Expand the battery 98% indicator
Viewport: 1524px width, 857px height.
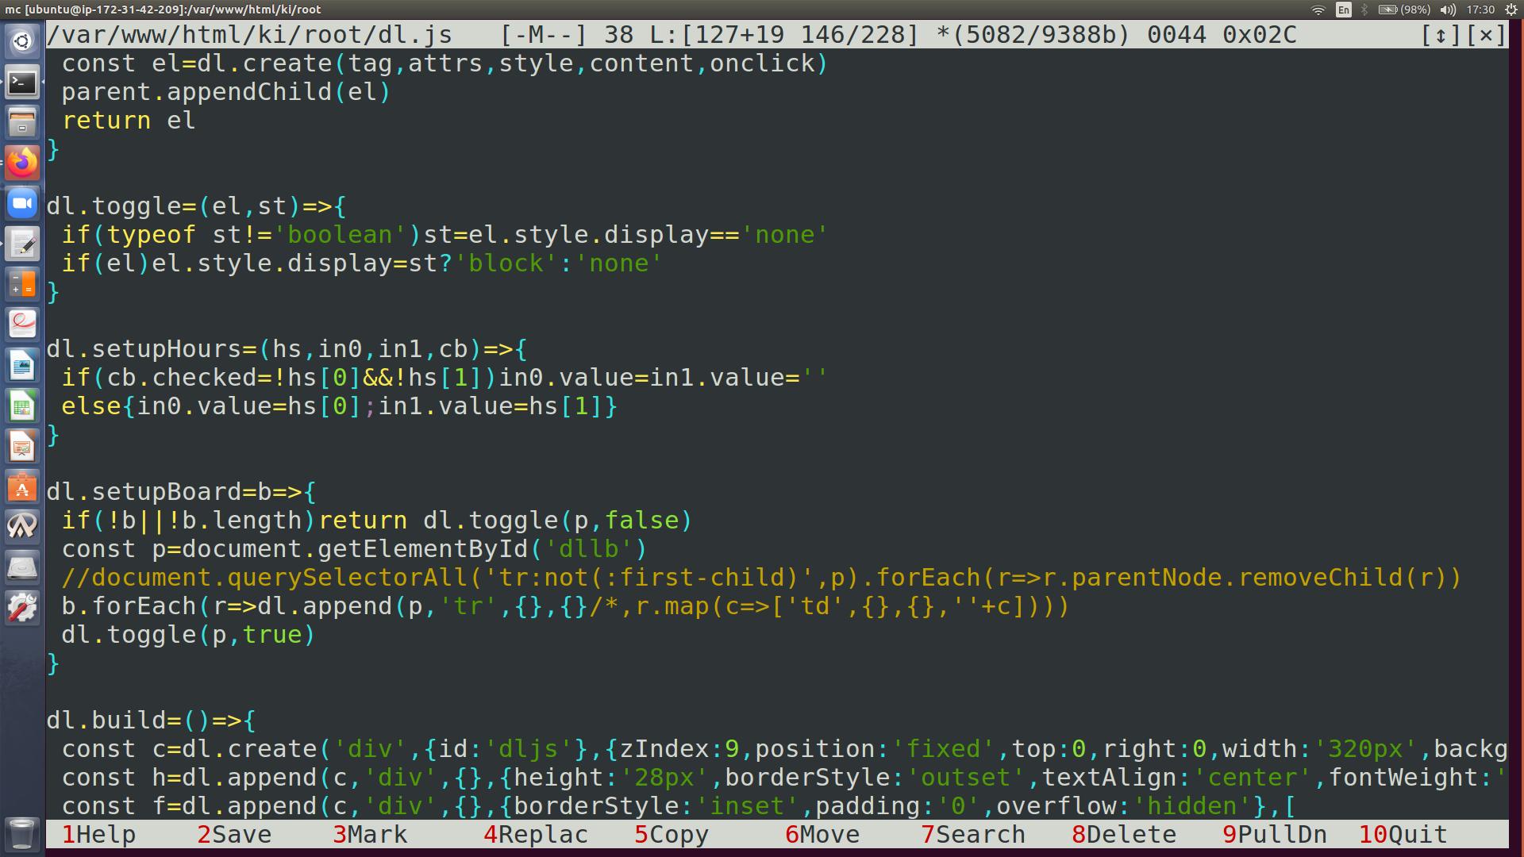point(1404,10)
